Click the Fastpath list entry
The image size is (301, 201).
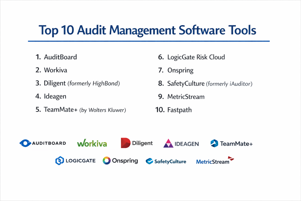coord(179,110)
